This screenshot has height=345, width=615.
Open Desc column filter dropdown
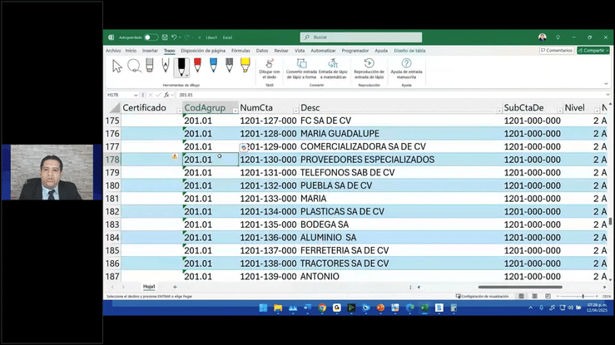tap(498, 111)
